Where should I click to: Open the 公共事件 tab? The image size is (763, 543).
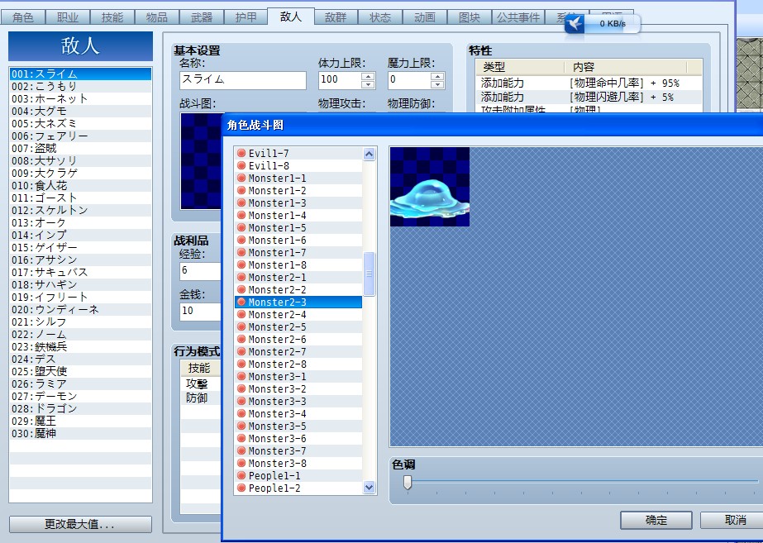[x=518, y=17]
